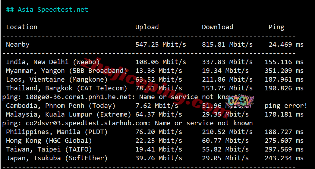Screen dimensions: 315x169
Task: Click the OZSY colorful logo watermark
Action: 240,102
